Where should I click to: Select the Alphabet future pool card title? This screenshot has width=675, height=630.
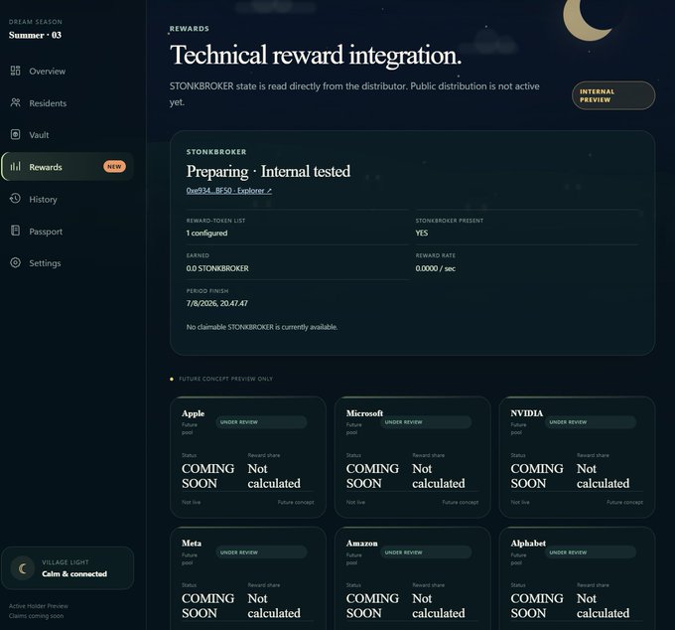click(x=528, y=544)
